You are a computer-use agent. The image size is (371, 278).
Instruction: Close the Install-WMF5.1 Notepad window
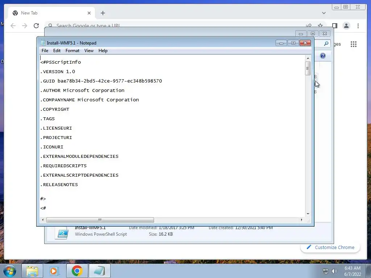point(305,43)
